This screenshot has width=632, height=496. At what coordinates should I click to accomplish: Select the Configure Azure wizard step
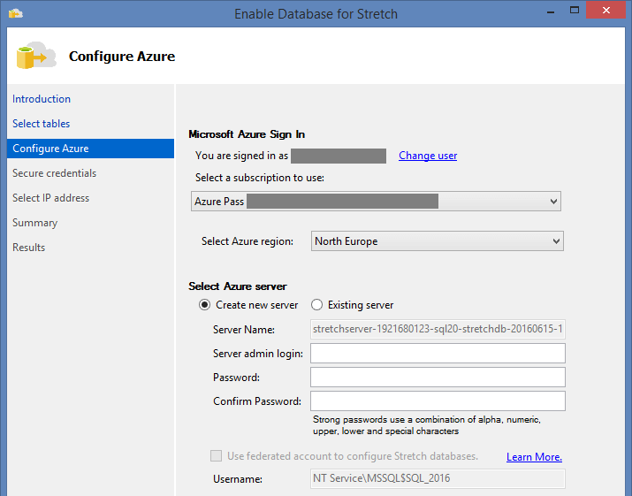click(90, 149)
